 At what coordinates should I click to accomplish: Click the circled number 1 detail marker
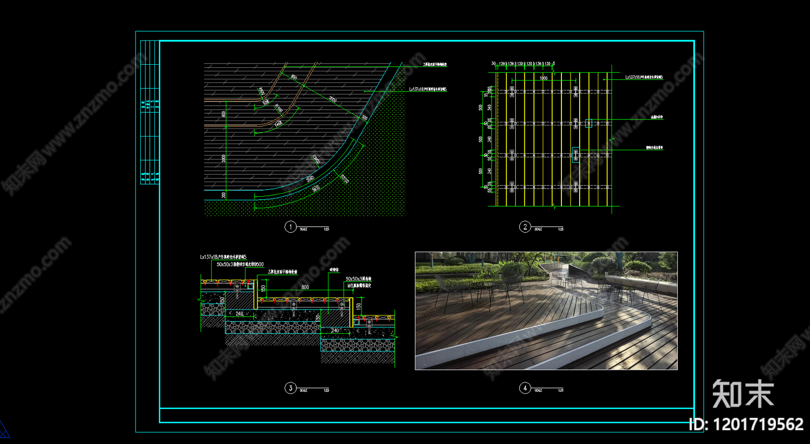coord(291,227)
